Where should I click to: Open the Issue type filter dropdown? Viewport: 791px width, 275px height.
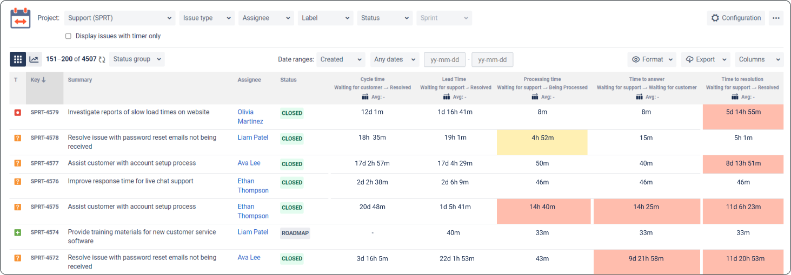pyautogui.click(x=207, y=18)
